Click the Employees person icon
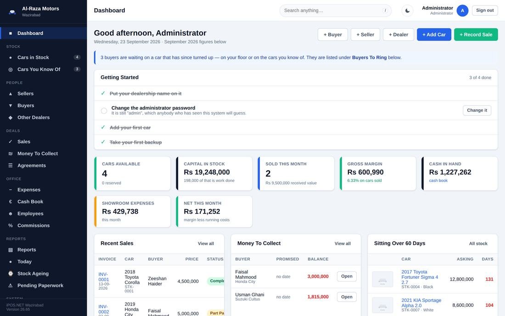 point(10,214)
